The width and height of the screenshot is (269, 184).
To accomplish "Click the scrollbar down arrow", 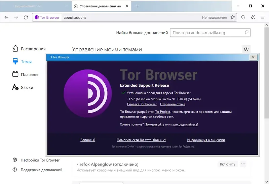I will [x=267, y=182].
